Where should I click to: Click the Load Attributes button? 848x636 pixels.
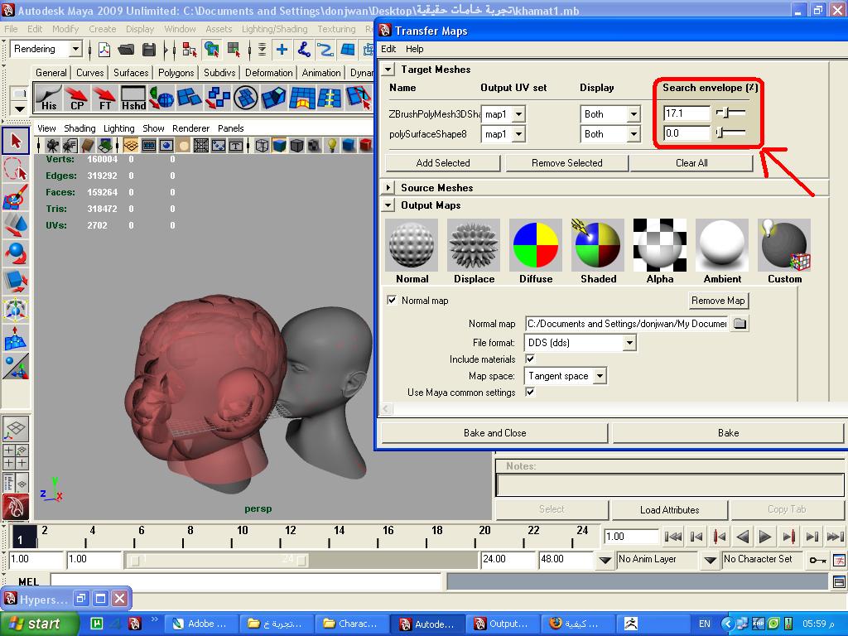[x=669, y=509]
